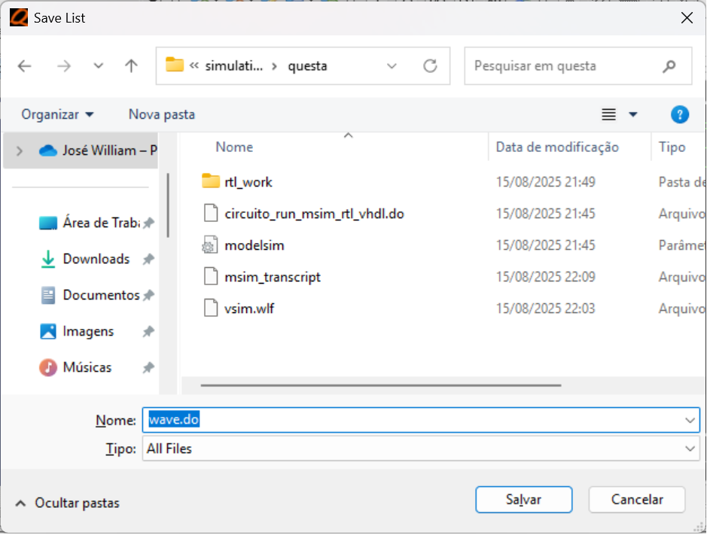The height and width of the screenshot is (535, 707).
Task: Open Downloads in the sidebar
Action: [96, 259]
